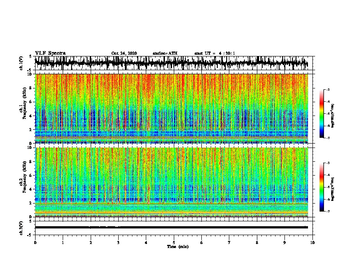Screen dimensions: 352x272
Task: Click the date label "Oct. 24, 2020"
Action: click(x=124, y=53)
